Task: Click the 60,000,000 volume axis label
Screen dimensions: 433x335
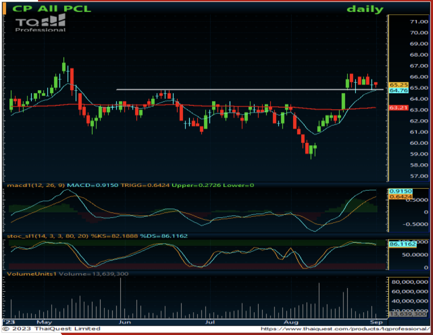Action: tap(410, 292)
